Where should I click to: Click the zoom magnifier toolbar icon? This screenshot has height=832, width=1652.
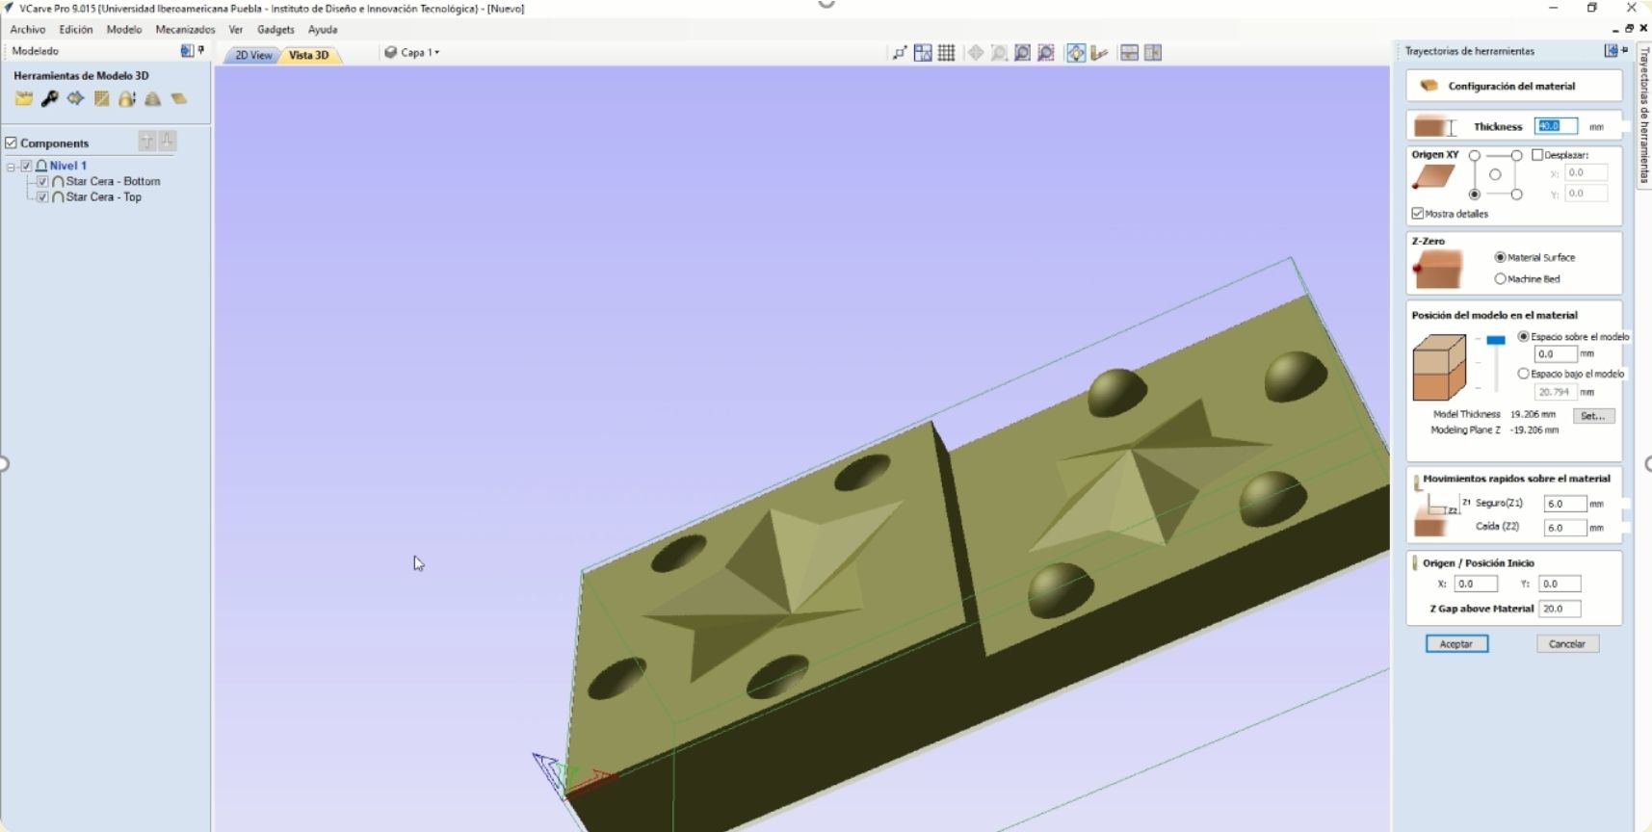pyautogui.click(x=999, y=53)
